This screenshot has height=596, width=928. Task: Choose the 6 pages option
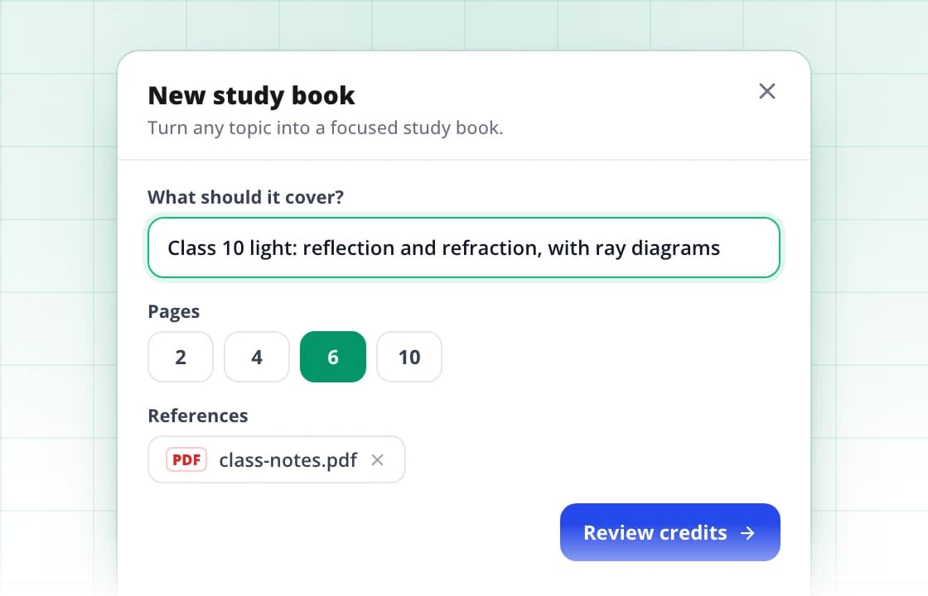(x=333, y=357)
